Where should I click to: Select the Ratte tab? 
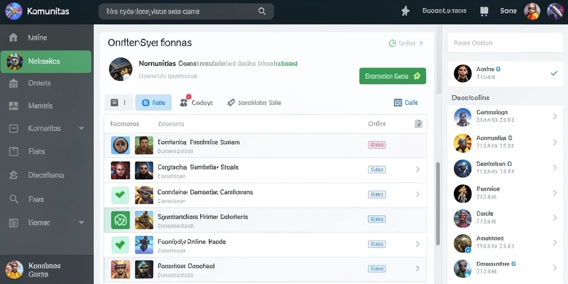(154, 103)
